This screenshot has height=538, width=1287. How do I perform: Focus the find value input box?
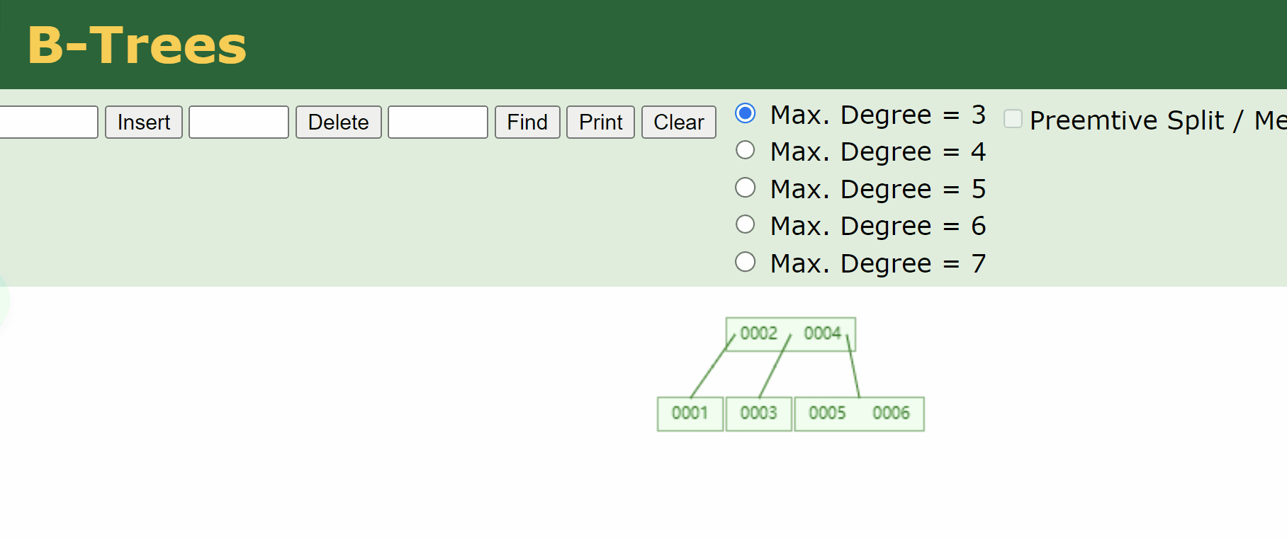tap(438, 122)
